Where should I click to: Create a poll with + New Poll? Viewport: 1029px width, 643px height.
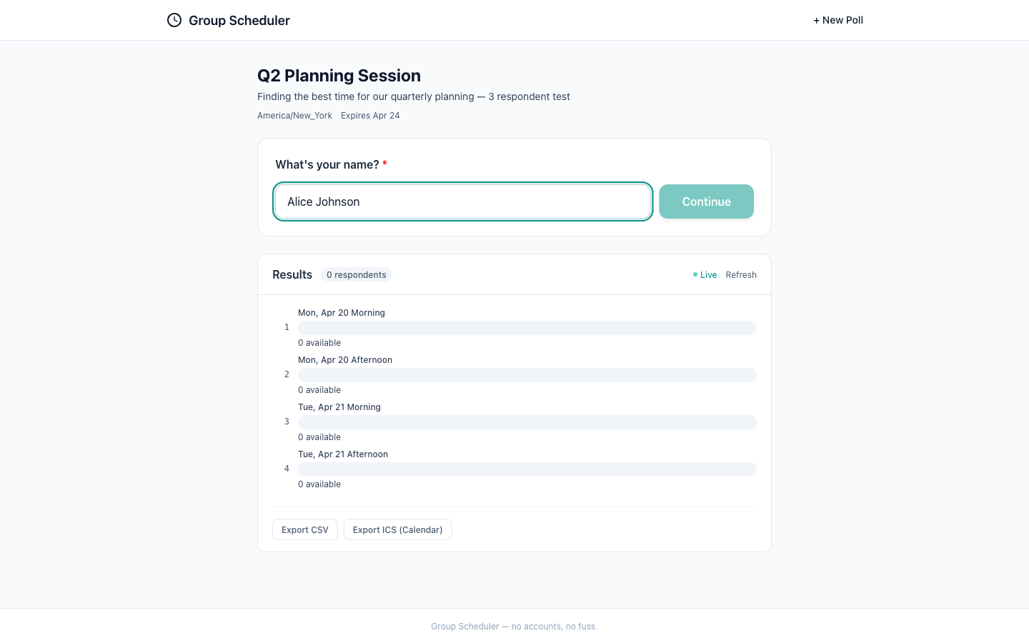(837, 20)
